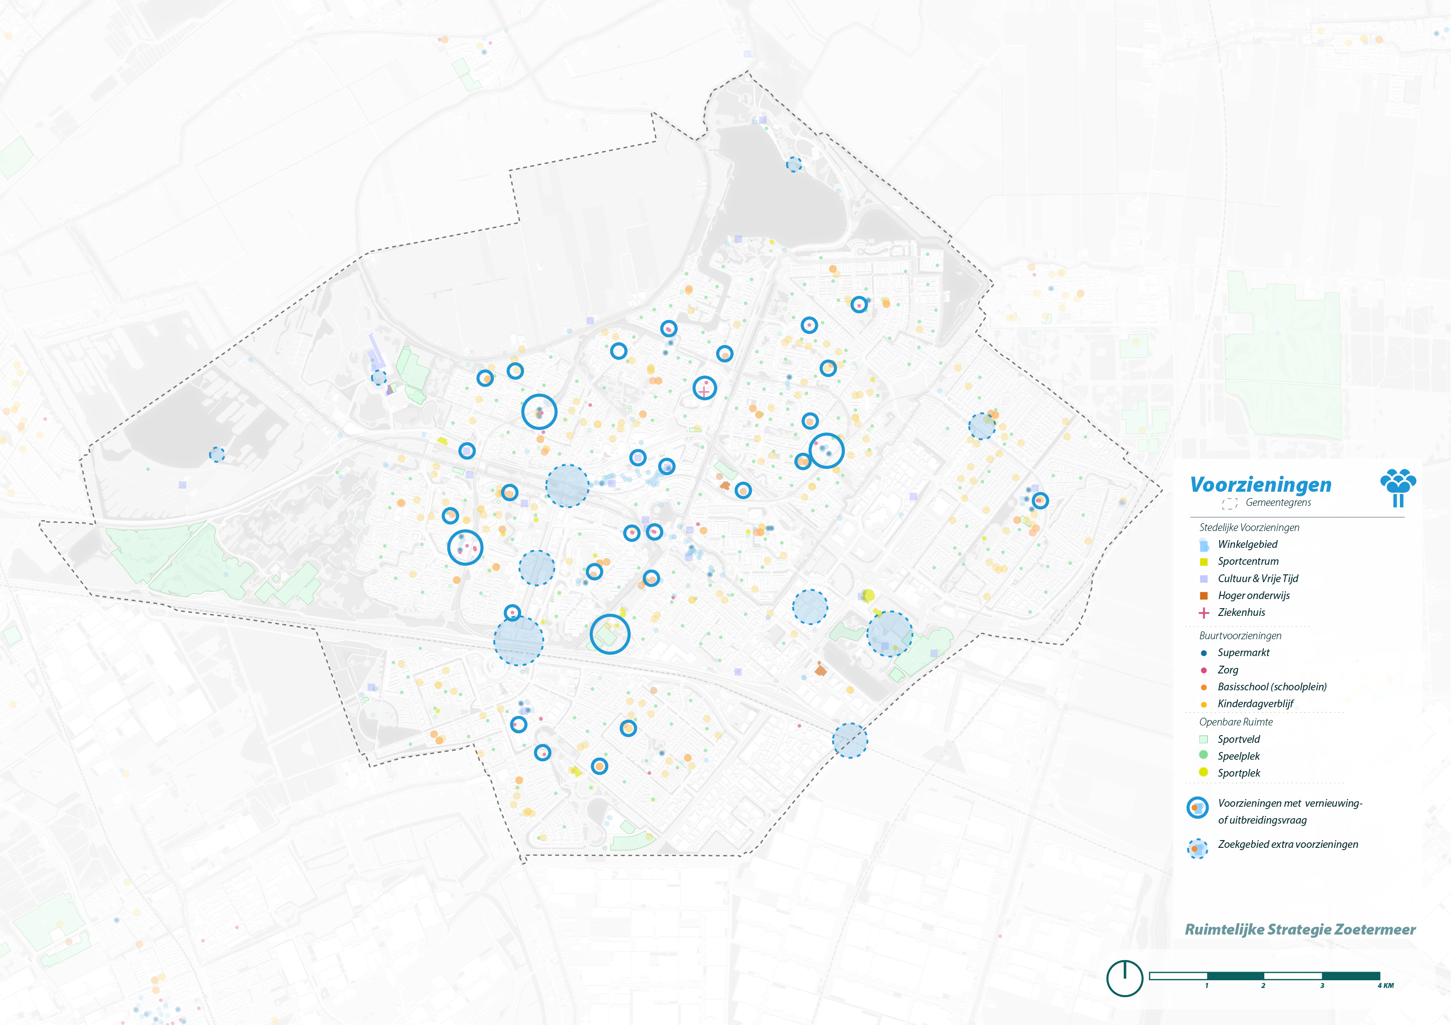Image resolution: width=1451 pixels, height=1025 pixels.
Task: Click the pink Zorg legend dot
Action: (x=1203, y=670)
